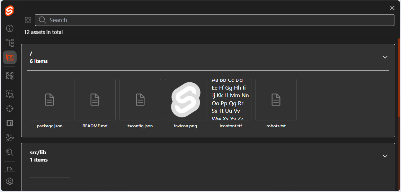Image resolution: width=401 pixels, height=192 pixels.
Task: Collapse the src/lib folder section
Action: pos(385,156)
